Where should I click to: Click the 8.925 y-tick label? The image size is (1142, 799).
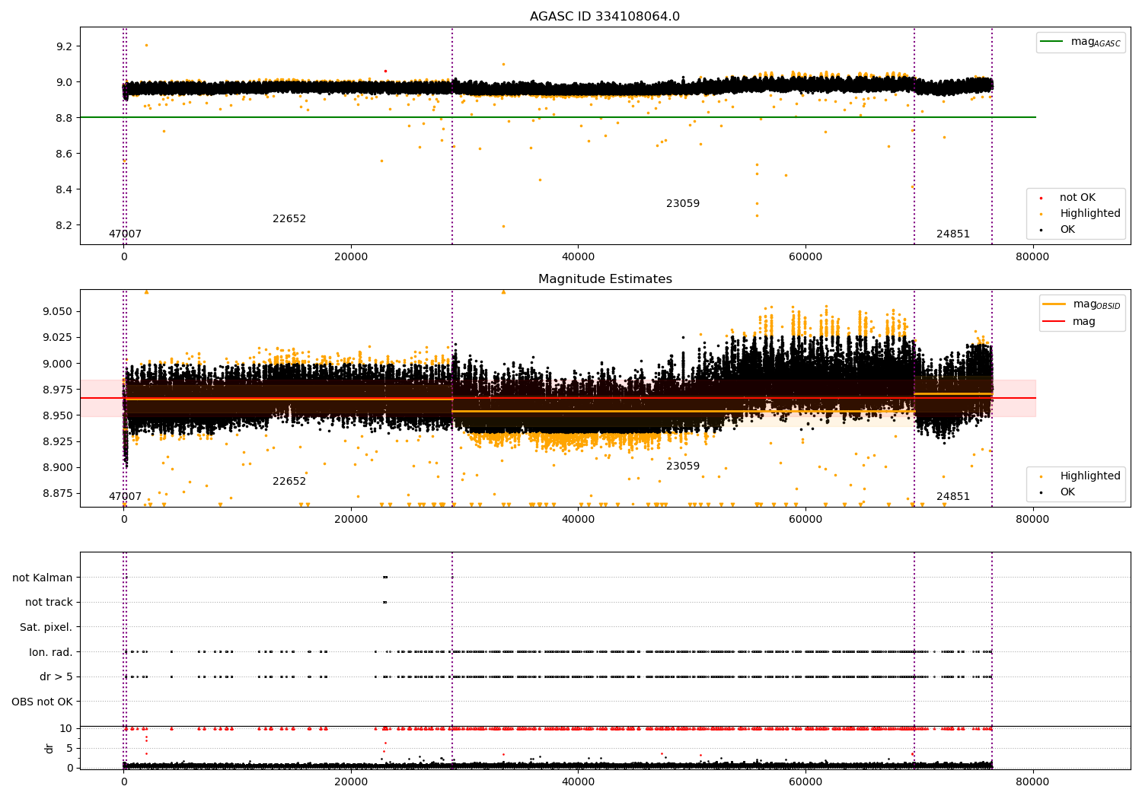(x=58, y=441)
